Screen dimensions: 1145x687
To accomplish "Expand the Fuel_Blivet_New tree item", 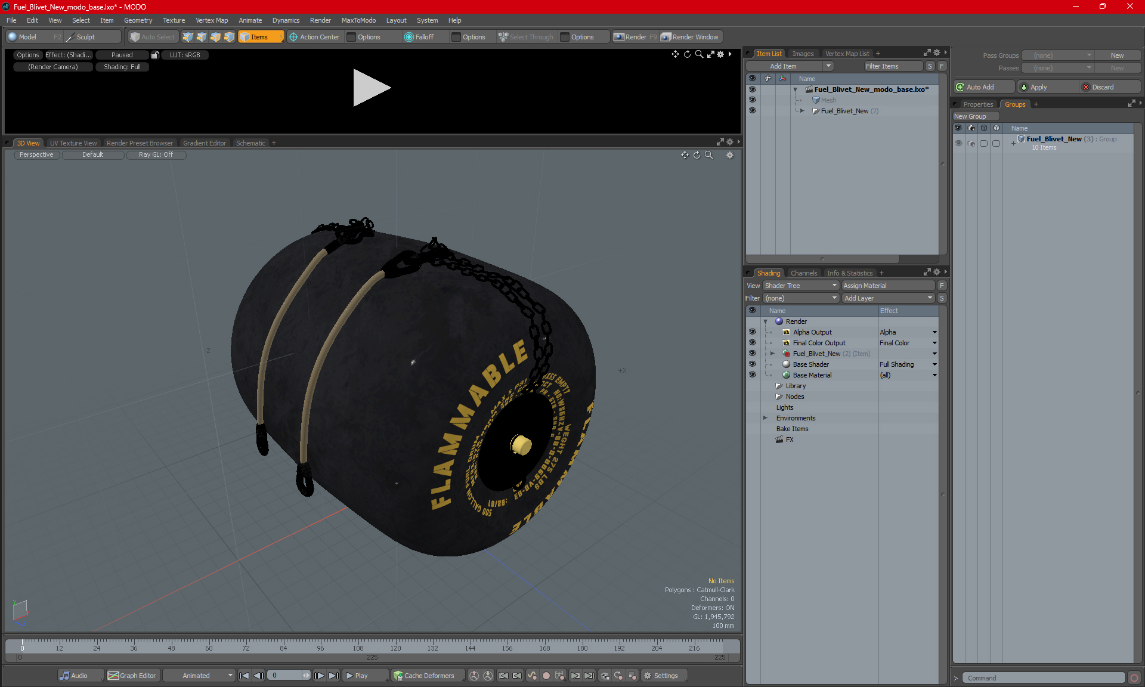I will coord(802,111).
